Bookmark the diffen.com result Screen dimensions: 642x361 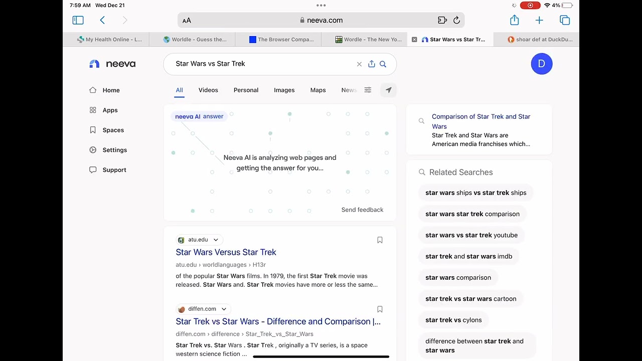[x=380, y=309]
